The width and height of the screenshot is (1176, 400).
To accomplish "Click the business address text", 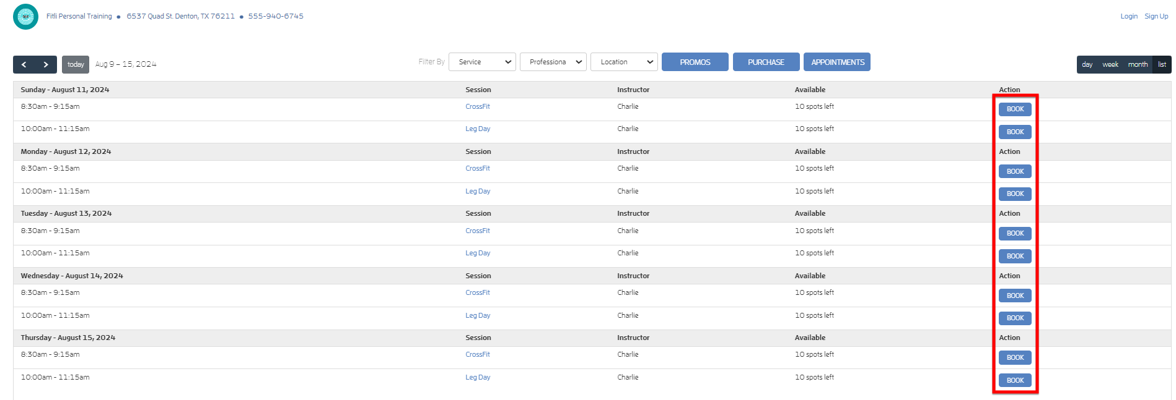I will tap(181, 16).
